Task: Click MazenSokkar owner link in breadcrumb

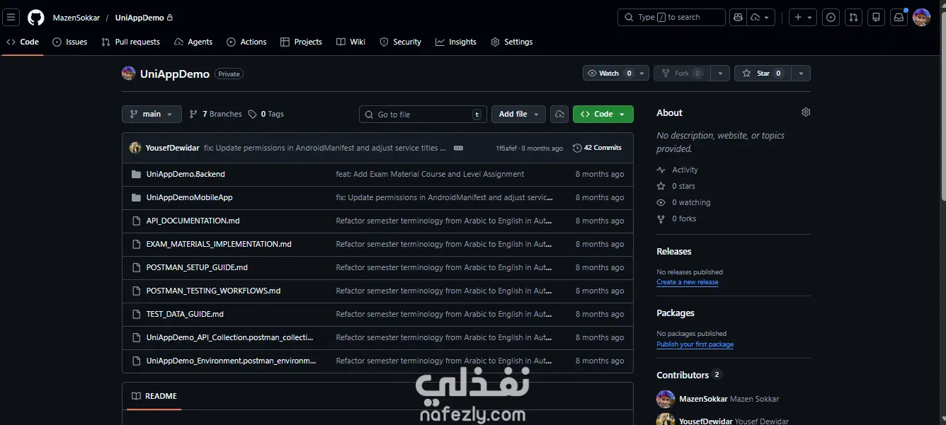Action: tap(76, 18)
